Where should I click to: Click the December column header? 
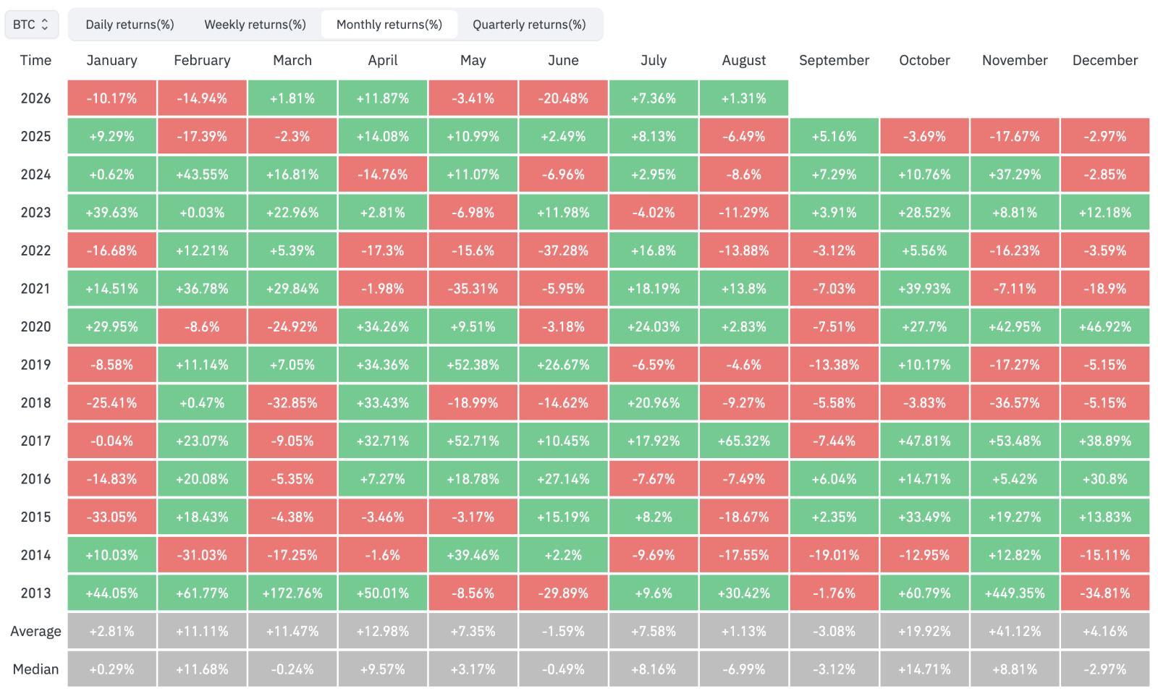click(1105, 60)
